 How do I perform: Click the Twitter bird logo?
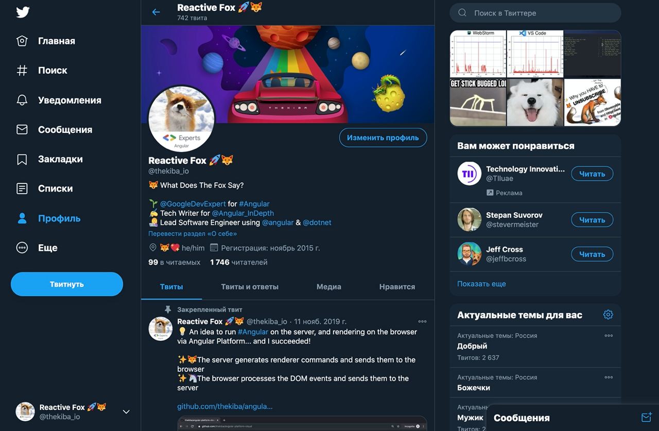(22, 12)
